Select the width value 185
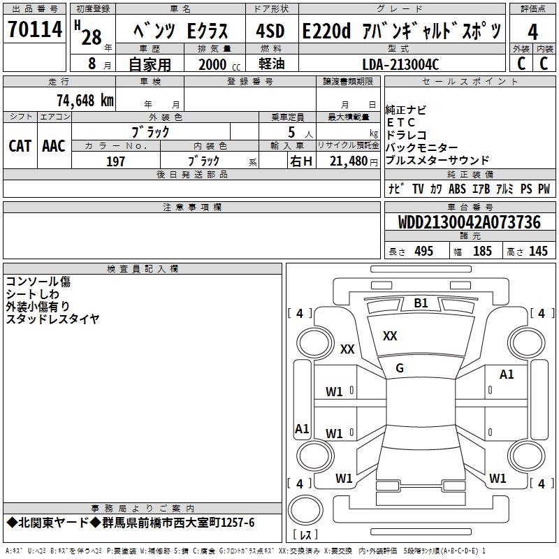This screenshot has height=559, width=559. point(482,251)
